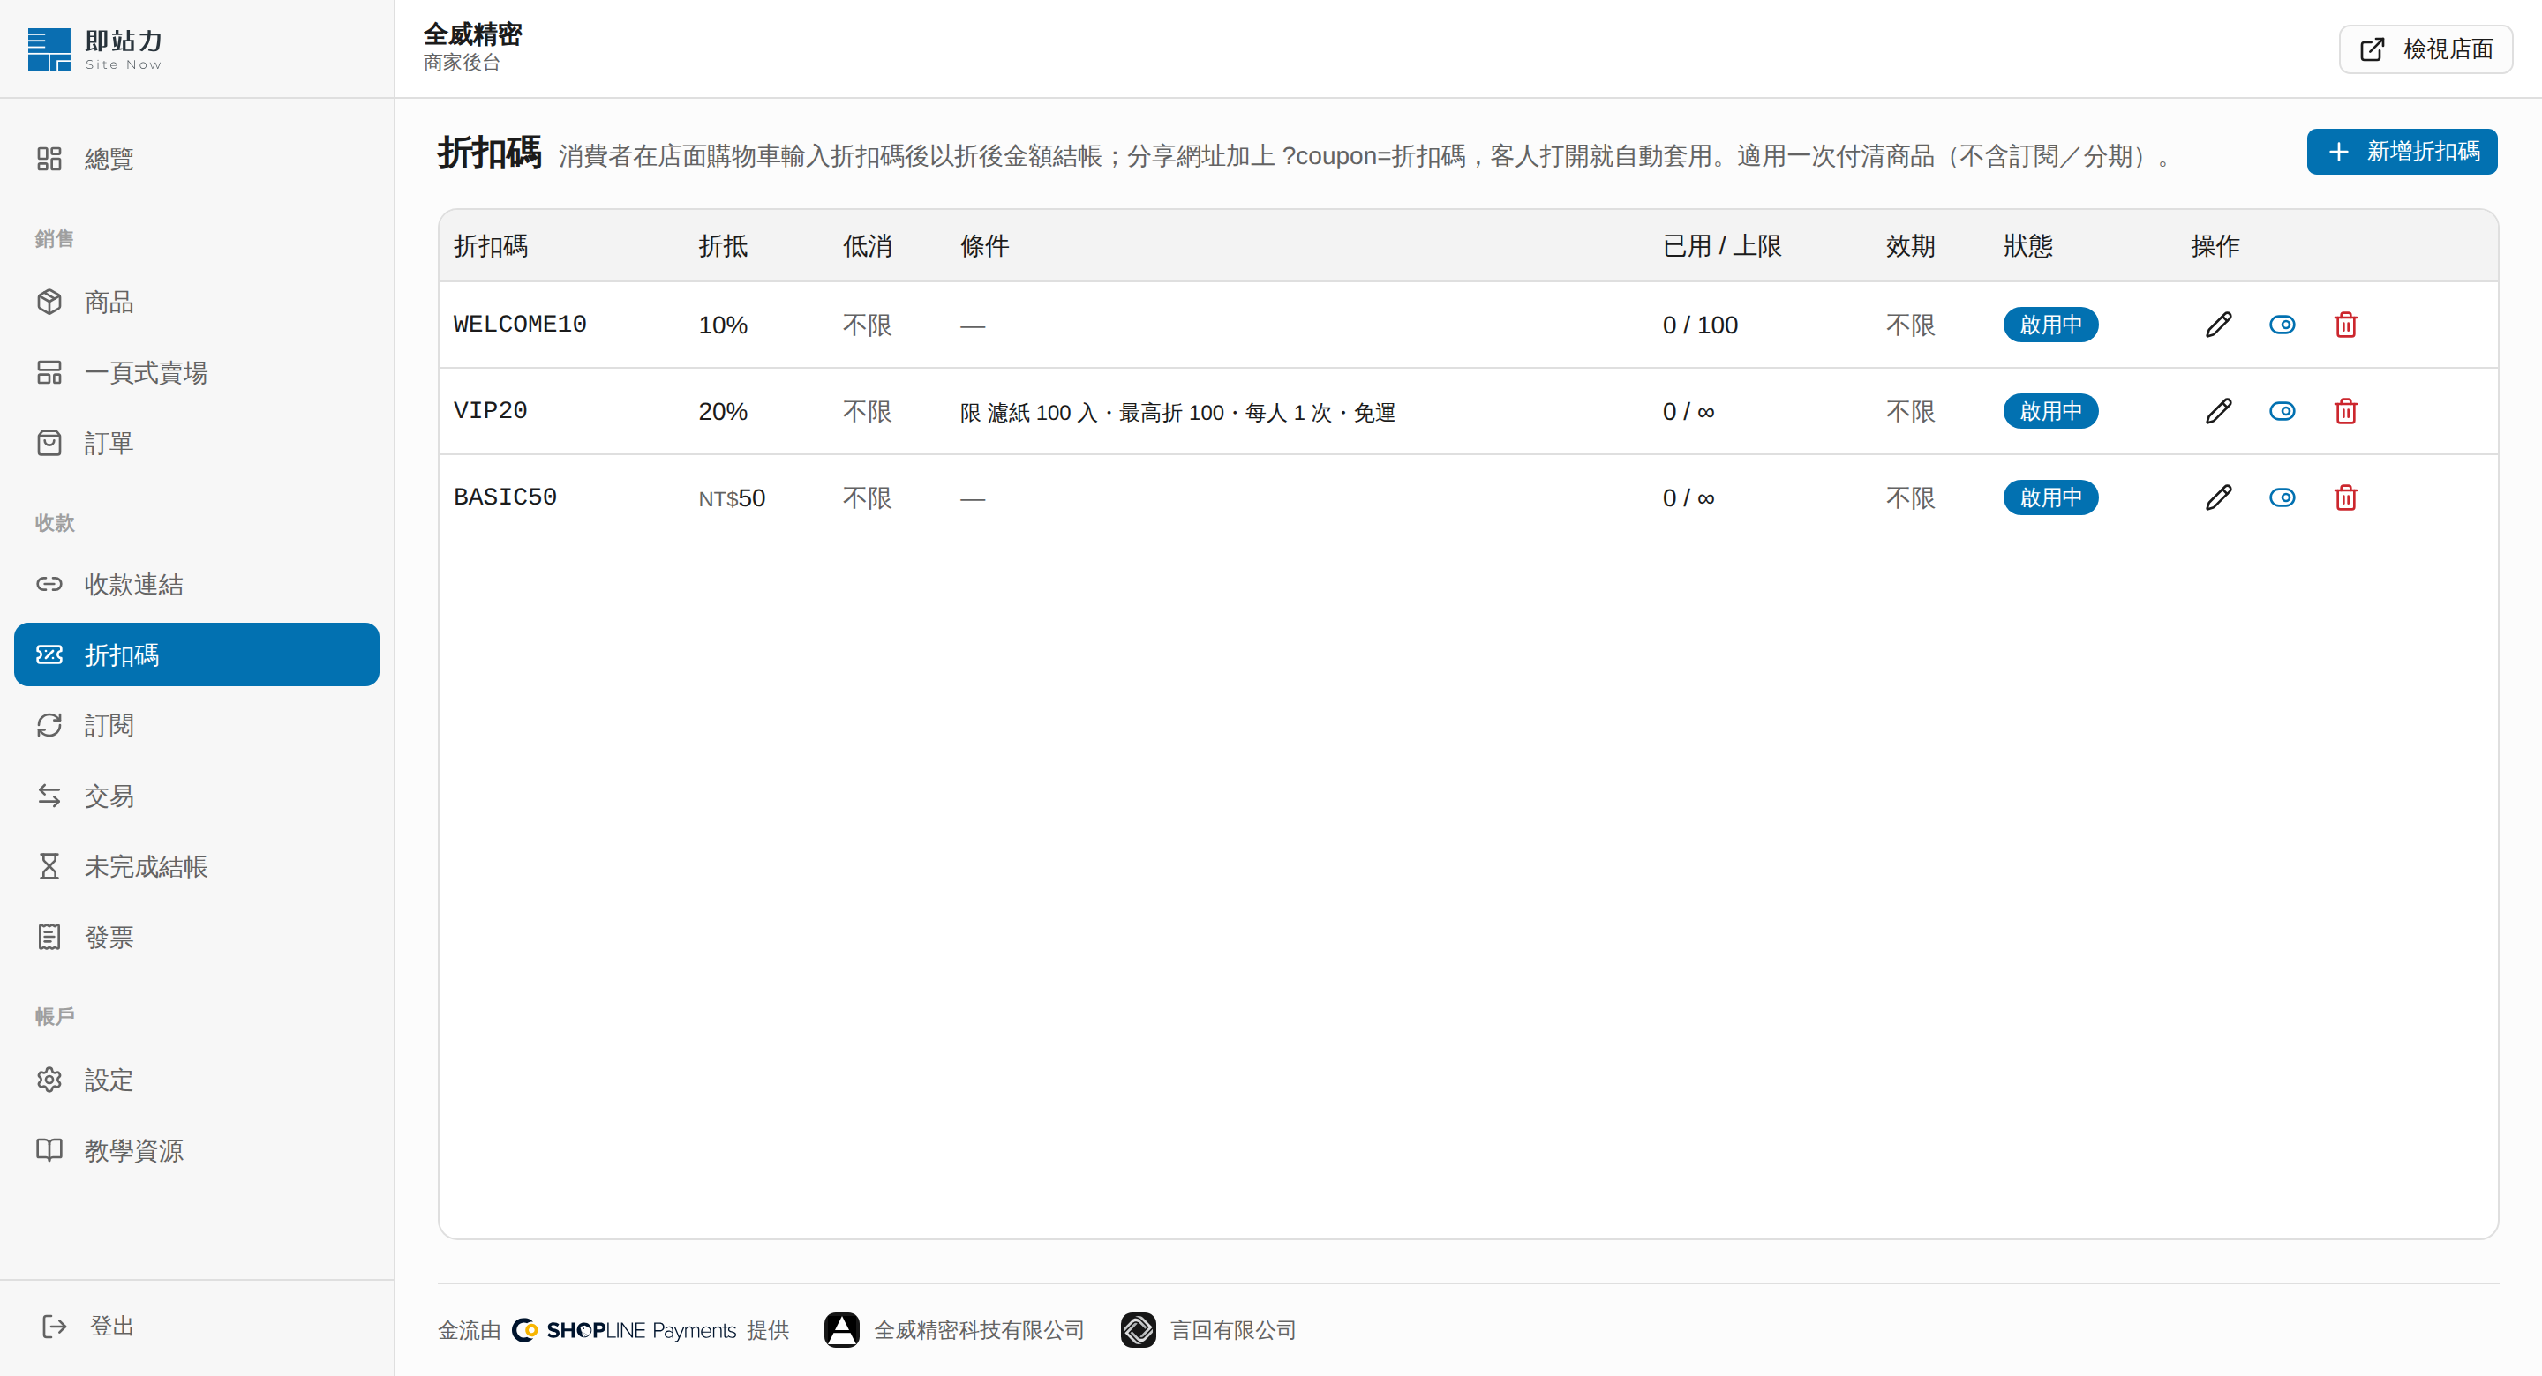Delete the VIP20 coupon via trash icon
The width and height of the screenshot is (2542, 1376).
pos(2346,411)
